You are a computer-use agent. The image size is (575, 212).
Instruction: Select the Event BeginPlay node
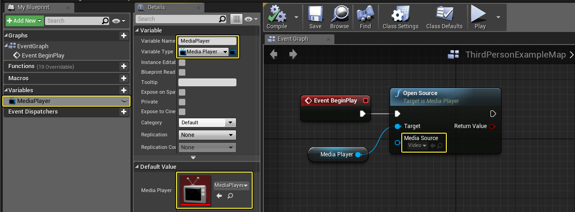click(336, 108)
